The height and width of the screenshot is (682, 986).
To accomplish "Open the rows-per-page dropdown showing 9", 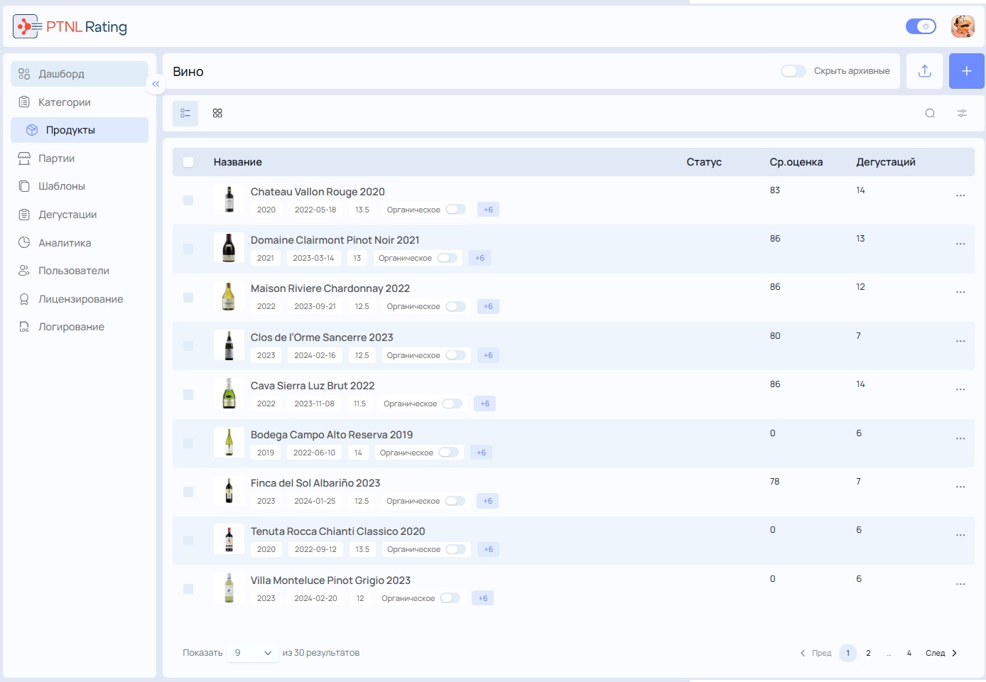I will coord(253,653).
